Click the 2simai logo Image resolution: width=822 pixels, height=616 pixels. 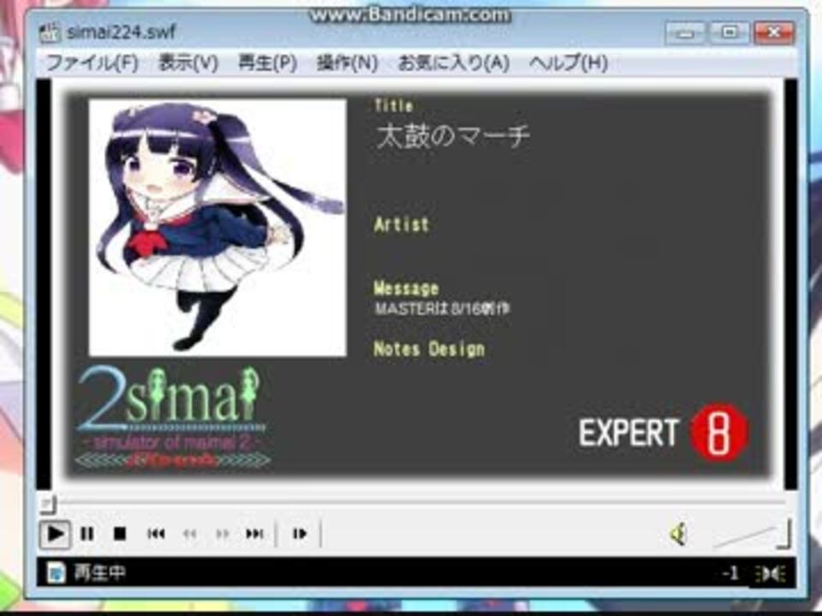173,417
